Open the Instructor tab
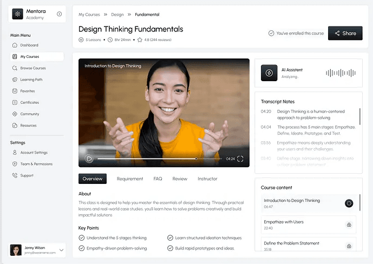 [207, 179]
